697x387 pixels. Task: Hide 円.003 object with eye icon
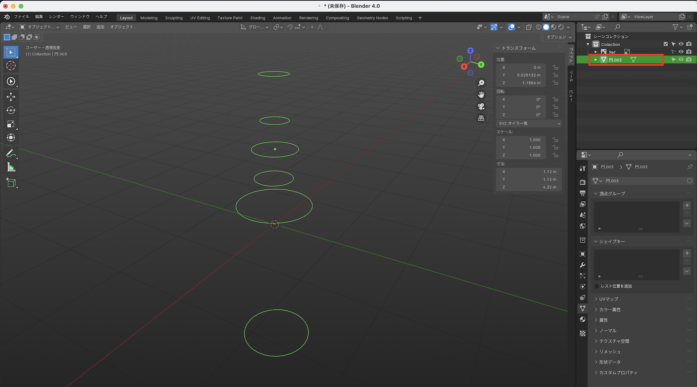(x=681, y=60)
